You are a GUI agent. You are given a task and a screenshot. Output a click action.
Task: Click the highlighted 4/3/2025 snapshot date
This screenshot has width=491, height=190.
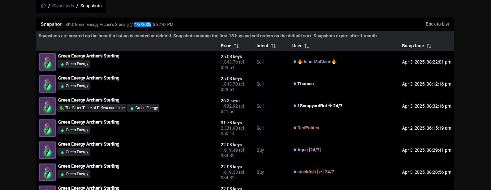(142, 24)
